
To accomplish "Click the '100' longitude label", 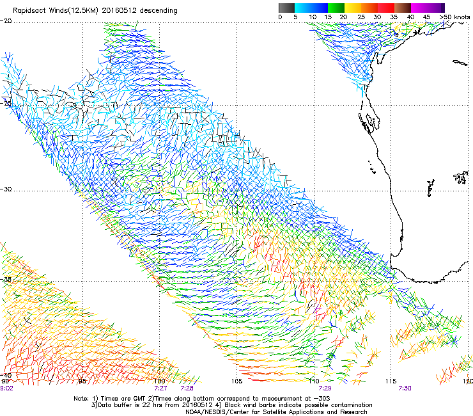I will (160, 381).
